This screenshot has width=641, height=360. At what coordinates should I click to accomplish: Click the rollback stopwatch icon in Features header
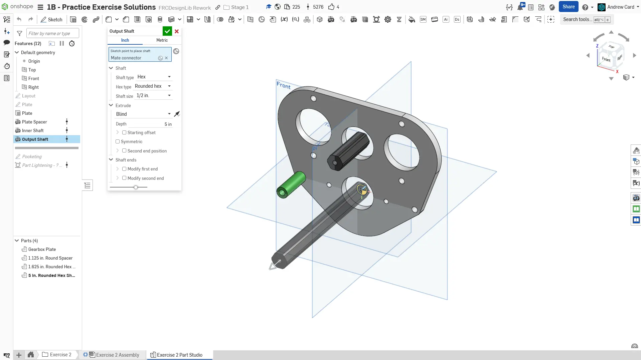(72, 43)
